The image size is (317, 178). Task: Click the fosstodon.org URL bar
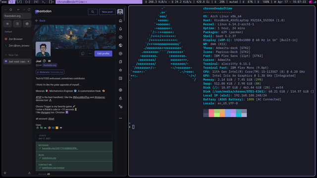[x=17, y=16]
